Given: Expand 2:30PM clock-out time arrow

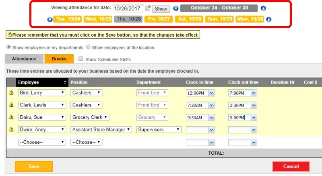Looking at the screenshot, I should (x=254, y=105).
